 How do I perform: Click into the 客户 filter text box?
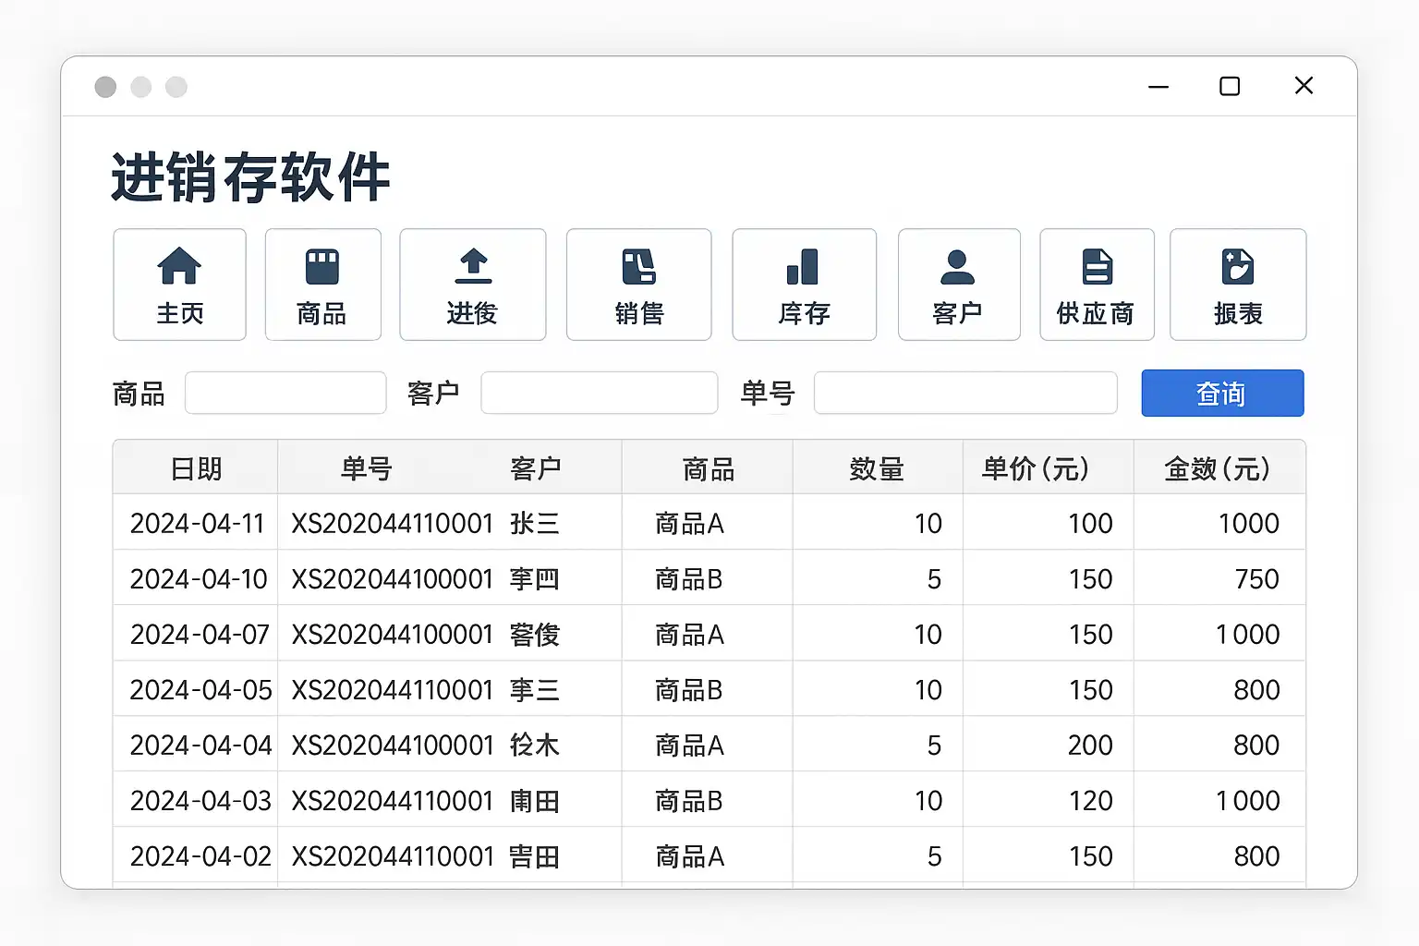[x=599, y=393]
